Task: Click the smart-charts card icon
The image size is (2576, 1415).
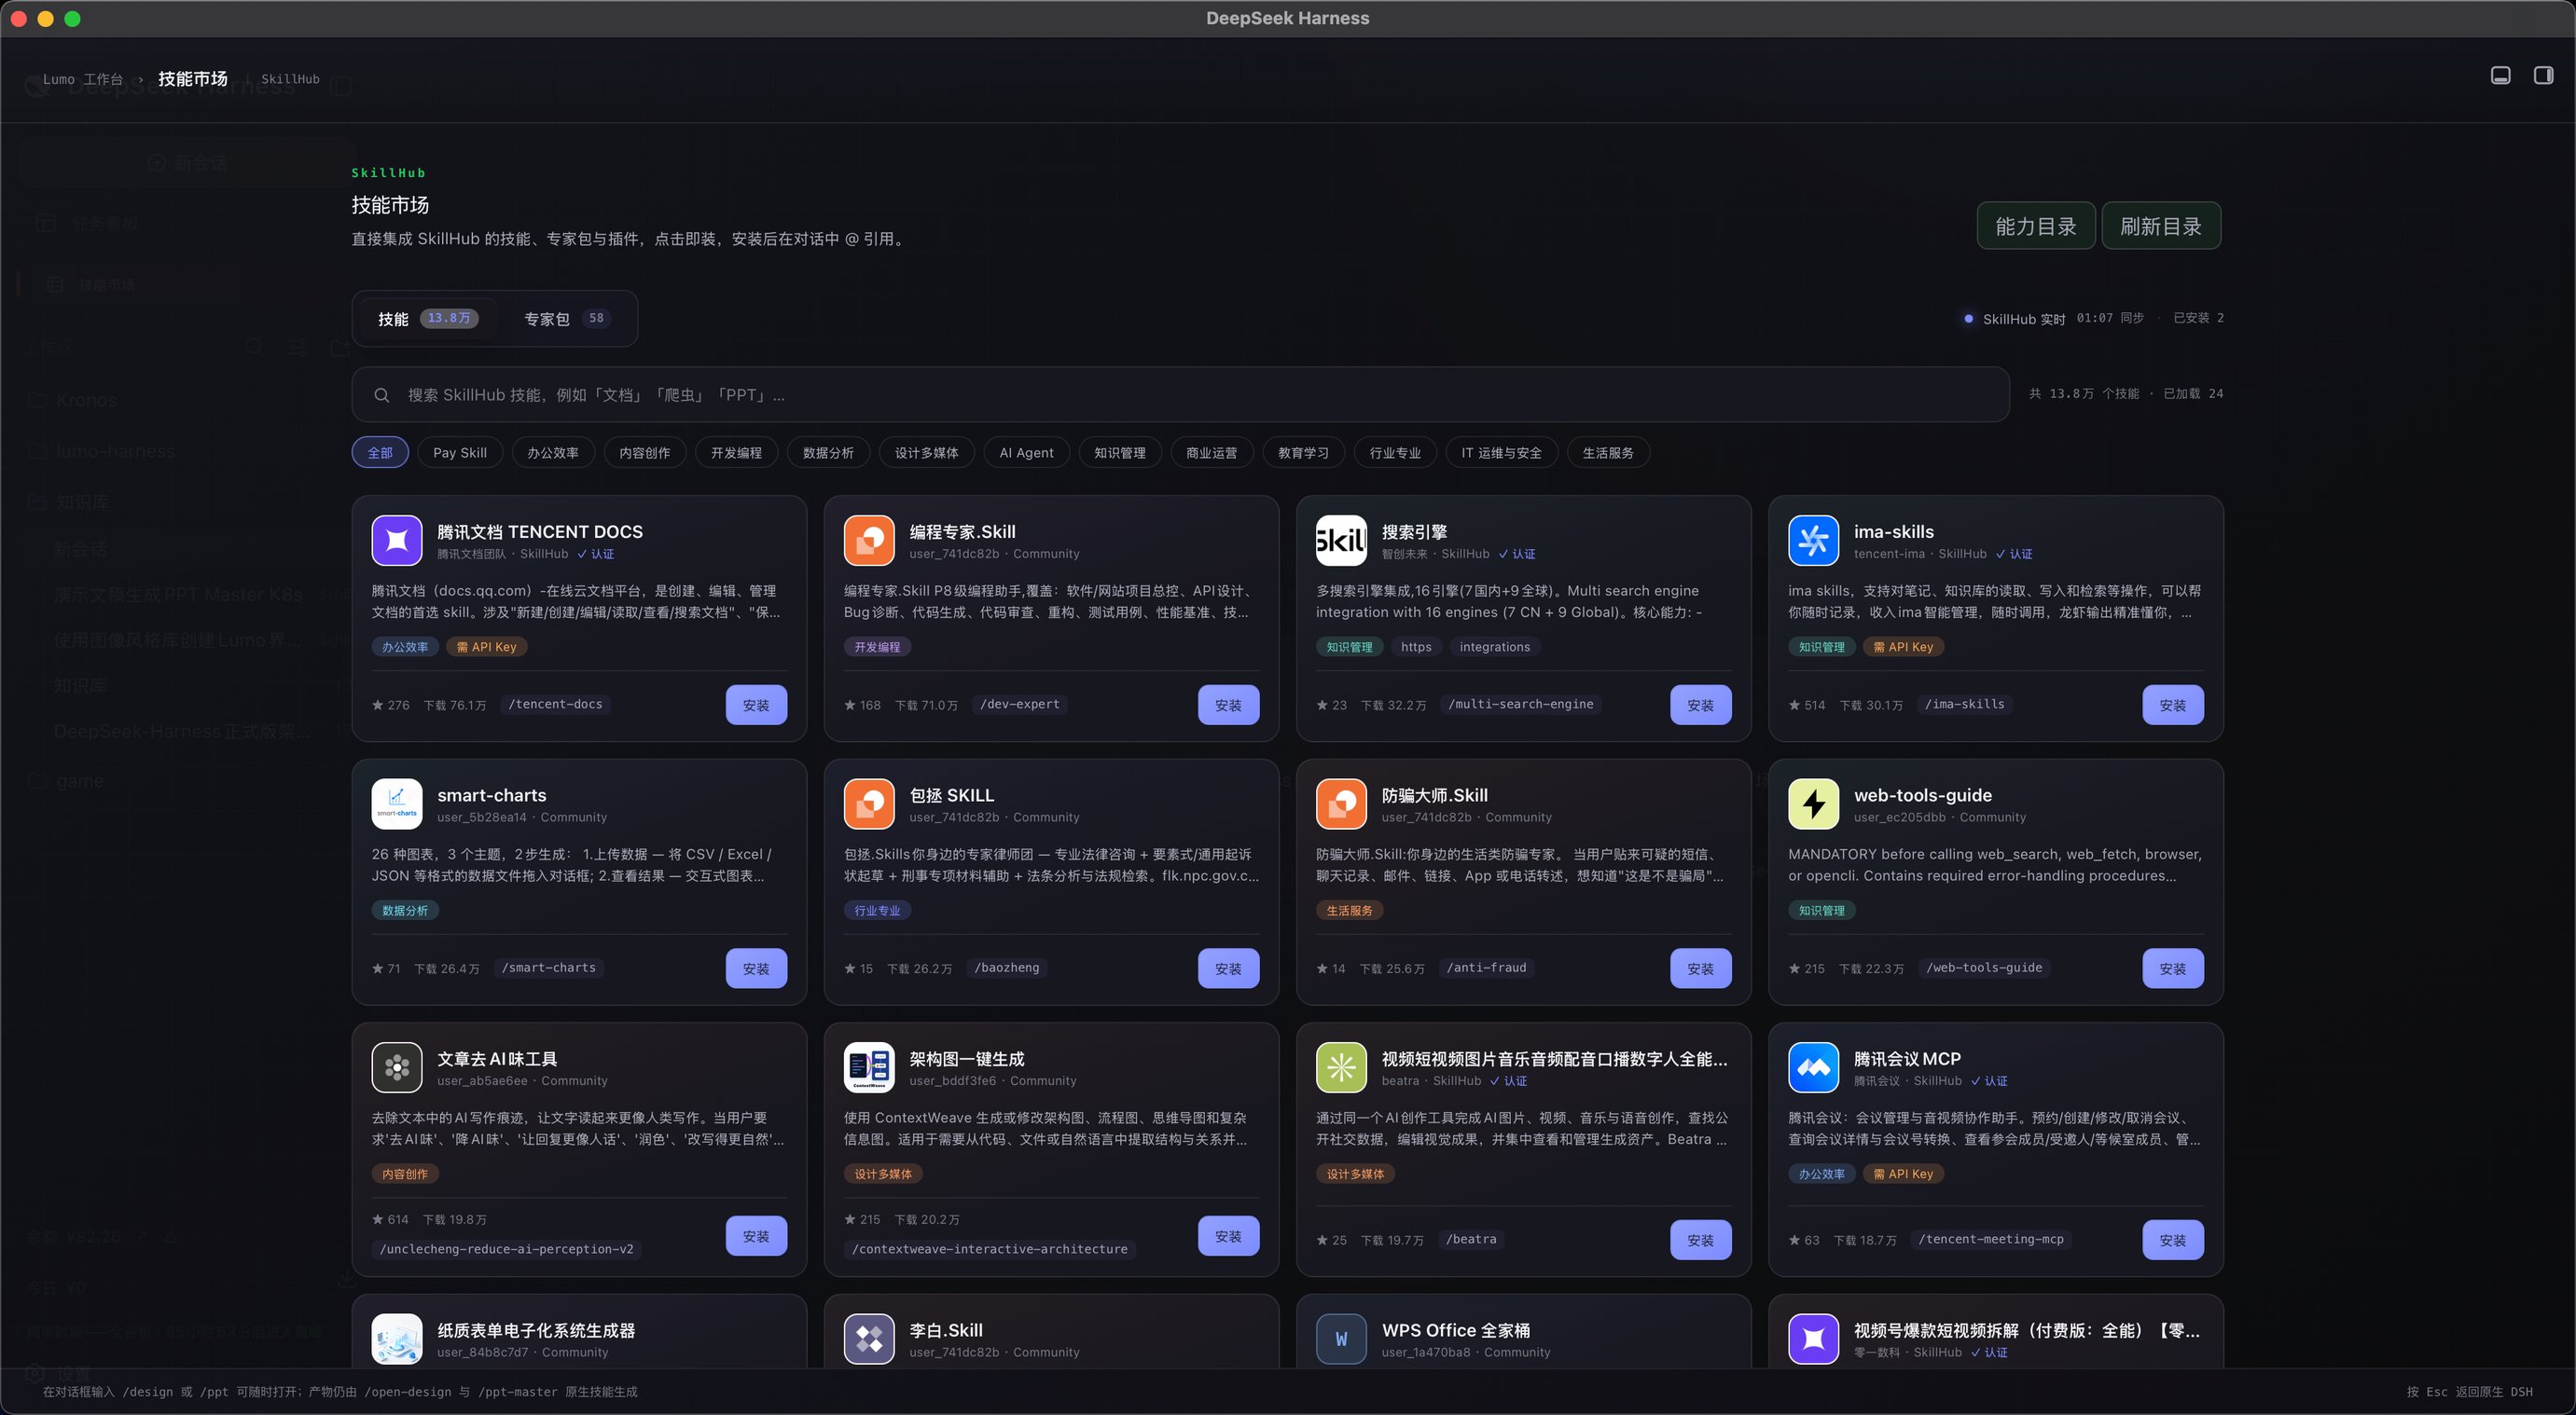Action: [397, 804]
